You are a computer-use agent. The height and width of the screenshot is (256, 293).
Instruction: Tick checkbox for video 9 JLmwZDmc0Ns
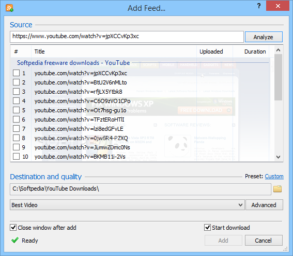tap(16, 147)
